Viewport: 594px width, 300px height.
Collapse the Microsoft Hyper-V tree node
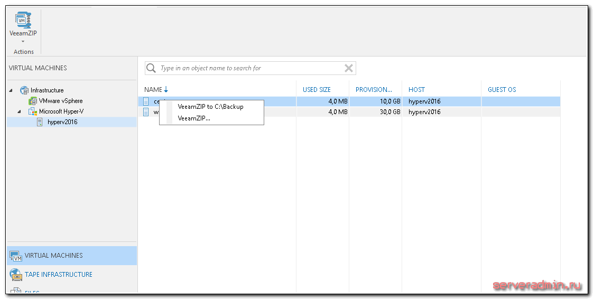(x=20, y=111)
